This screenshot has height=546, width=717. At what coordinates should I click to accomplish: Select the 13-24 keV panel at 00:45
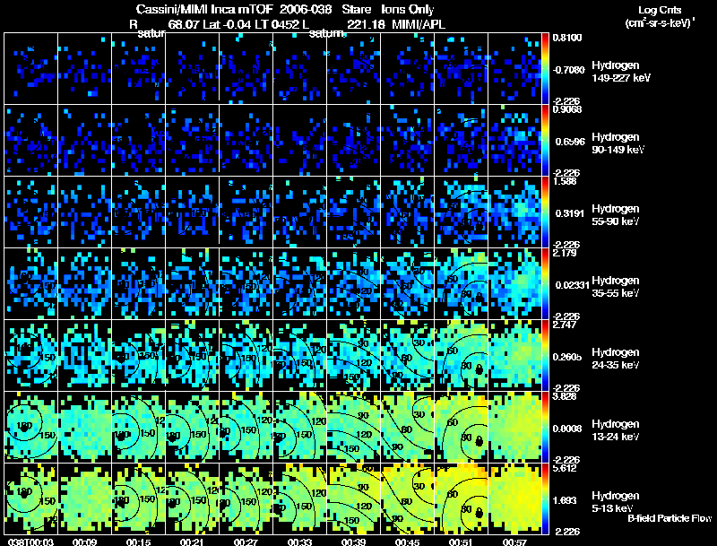pyautogui.click(x=408, y=427)
